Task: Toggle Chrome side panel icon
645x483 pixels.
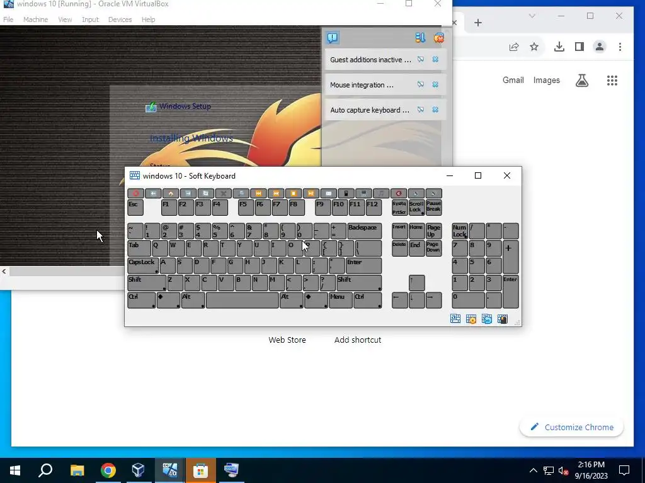Action: 579,47
